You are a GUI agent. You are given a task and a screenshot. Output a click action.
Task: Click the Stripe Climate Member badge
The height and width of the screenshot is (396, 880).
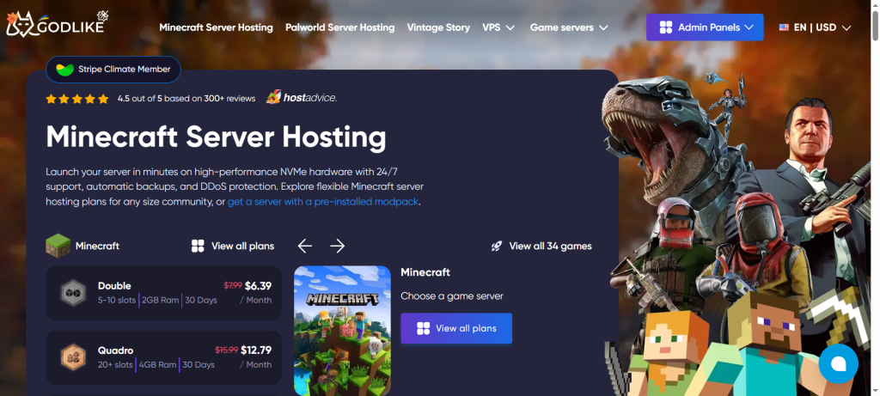click(113, 69)
